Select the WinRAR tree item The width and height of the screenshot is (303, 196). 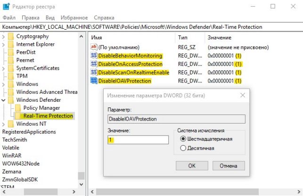12,155
